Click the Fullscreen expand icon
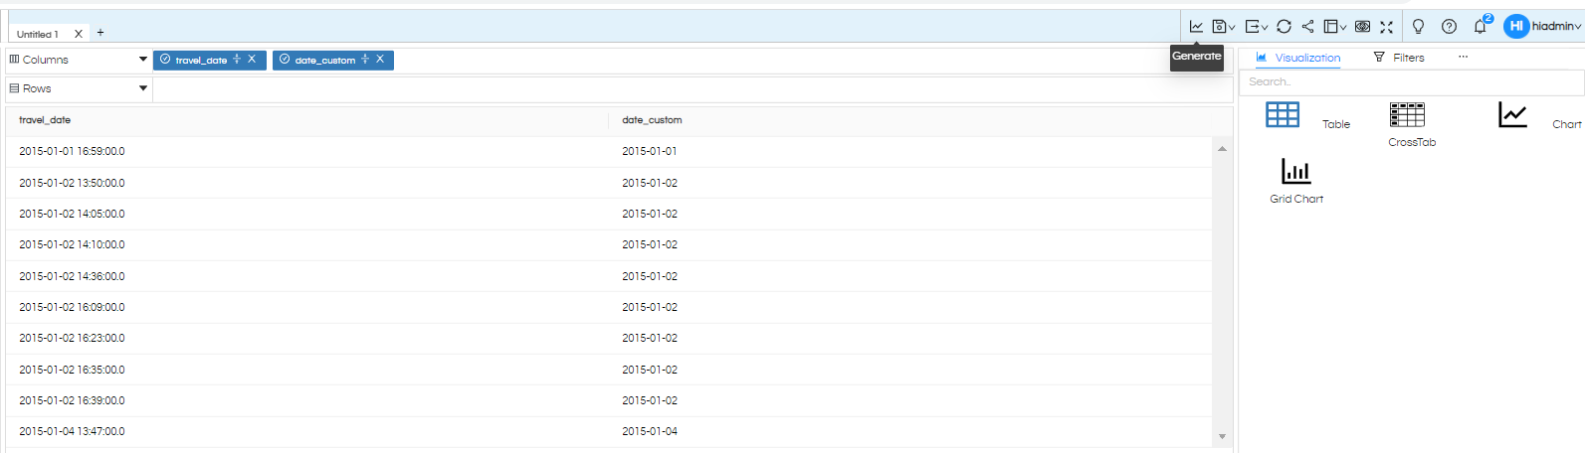 pos(1386,27)
